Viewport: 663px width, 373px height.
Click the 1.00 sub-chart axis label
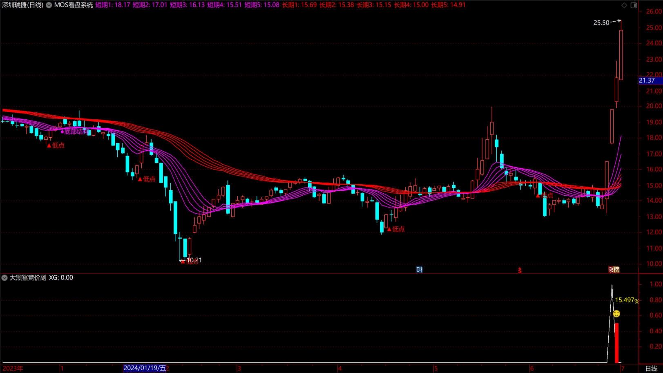(x=656, y=284)
